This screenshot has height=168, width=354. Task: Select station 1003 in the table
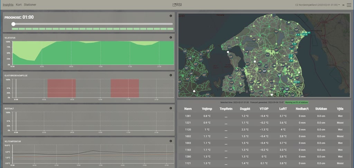(x=188, y=143)
